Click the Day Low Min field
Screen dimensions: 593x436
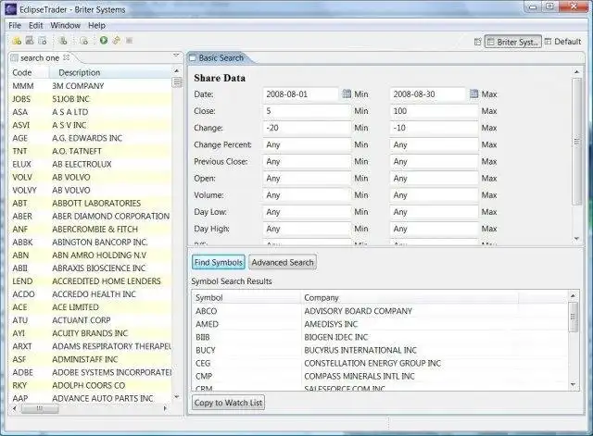tap(307, 212)
